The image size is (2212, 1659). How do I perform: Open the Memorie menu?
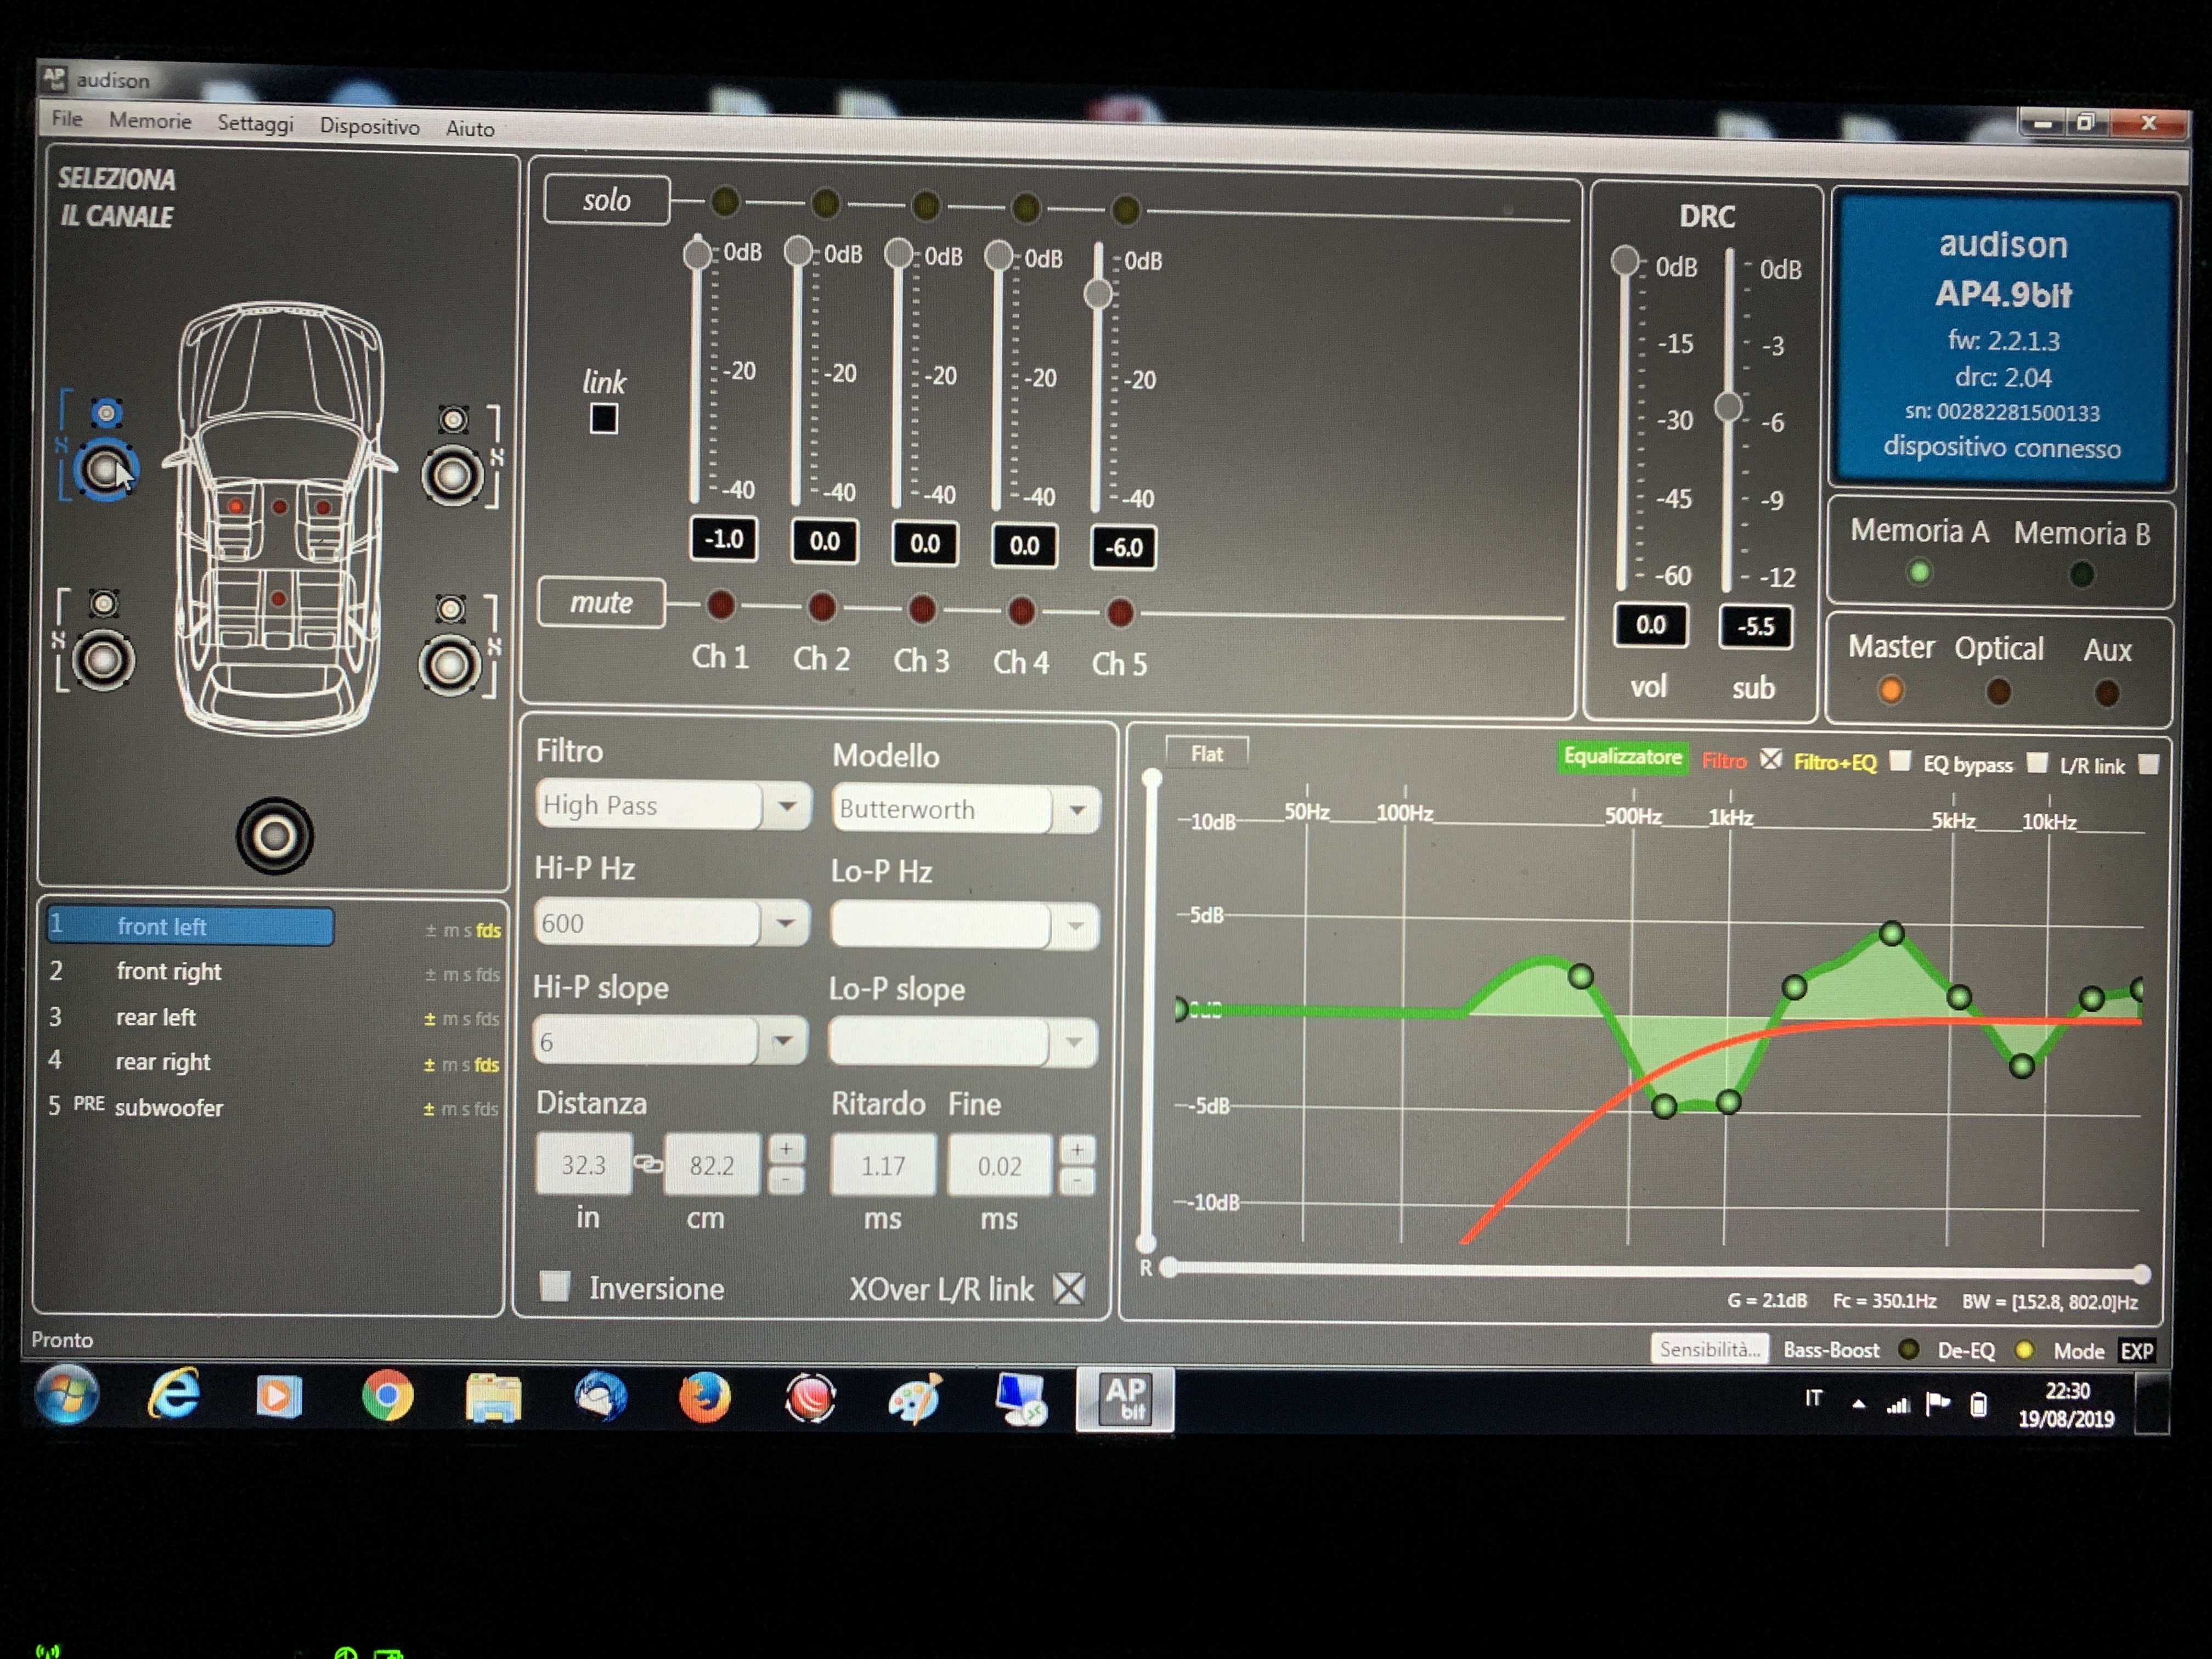tap(150, 120)
